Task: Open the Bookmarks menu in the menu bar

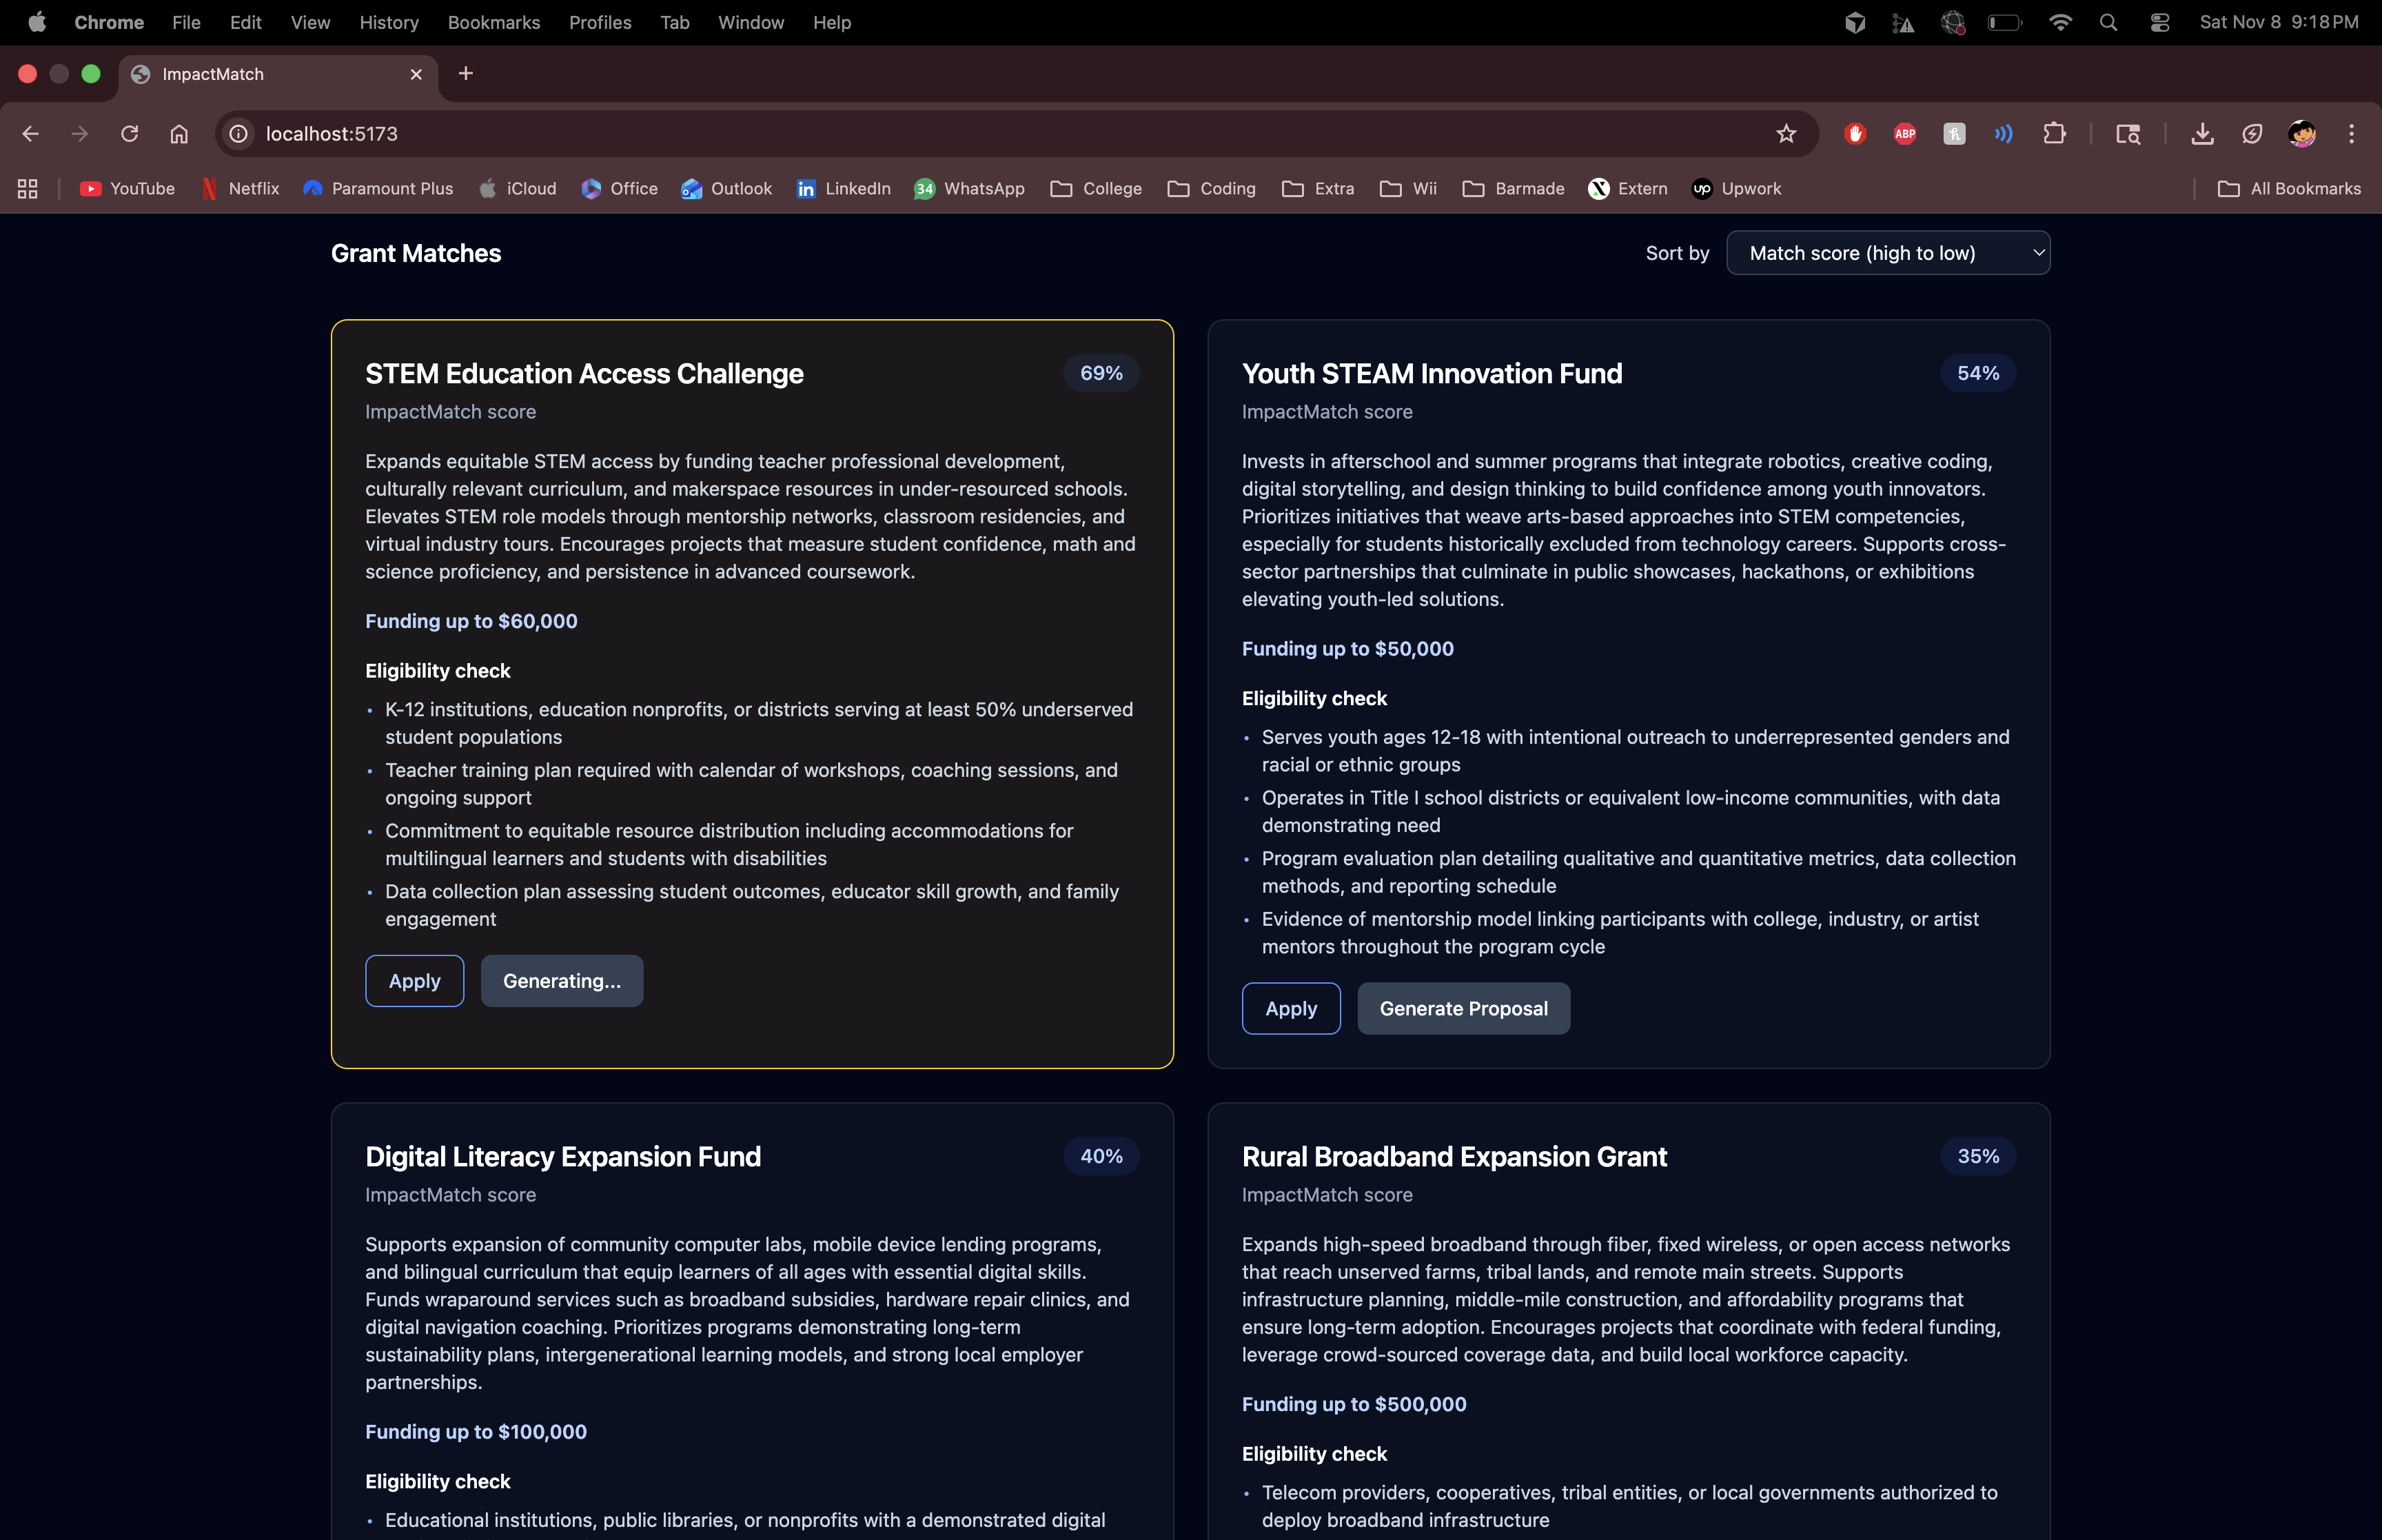Action: pos(493,22)
